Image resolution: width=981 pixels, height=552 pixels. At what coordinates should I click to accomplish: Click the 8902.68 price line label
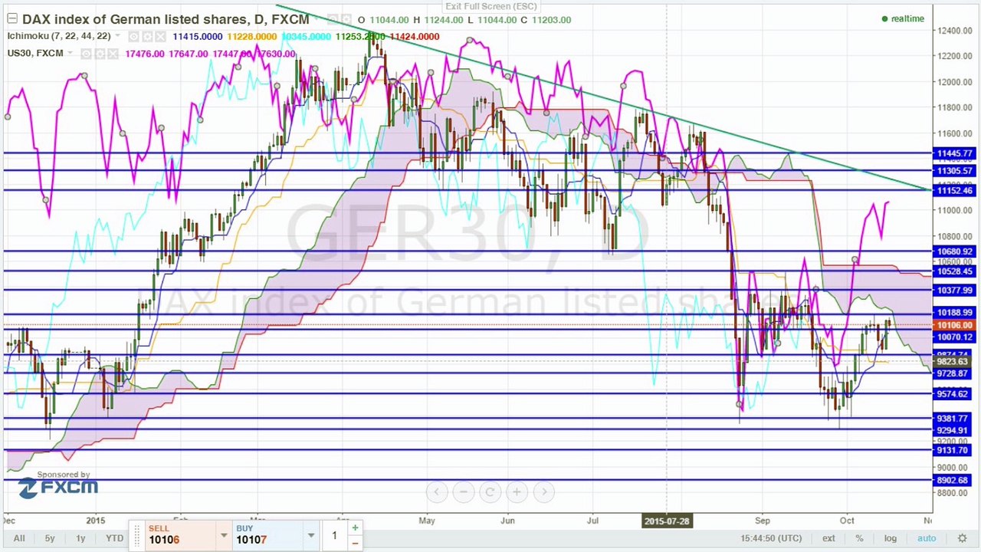pos(954,481)
